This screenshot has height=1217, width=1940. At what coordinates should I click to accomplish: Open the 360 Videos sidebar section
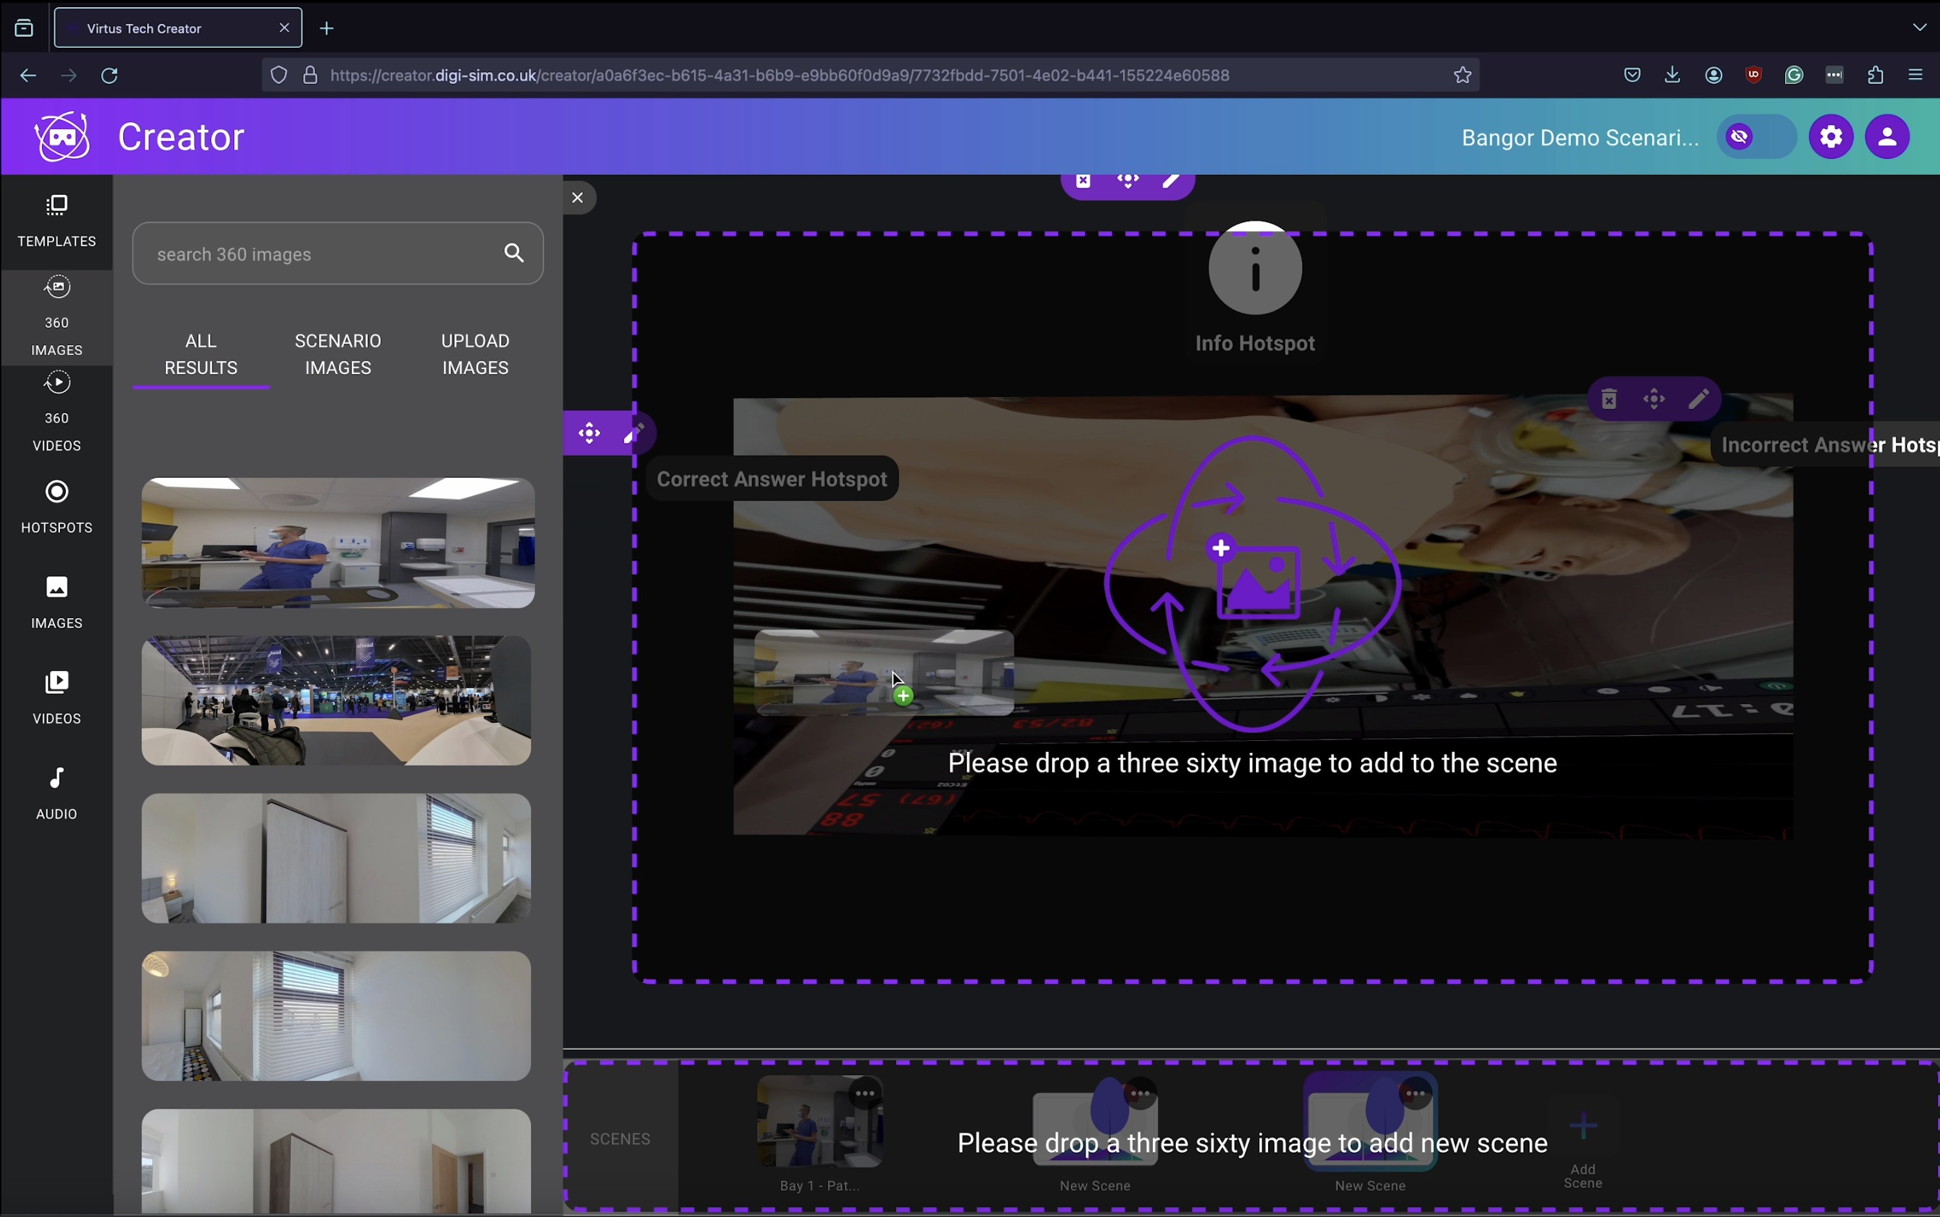pyautogui.click(x=56, y=411)
